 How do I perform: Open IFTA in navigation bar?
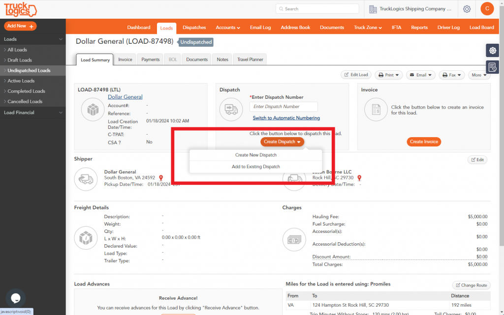tap(396, 28)
